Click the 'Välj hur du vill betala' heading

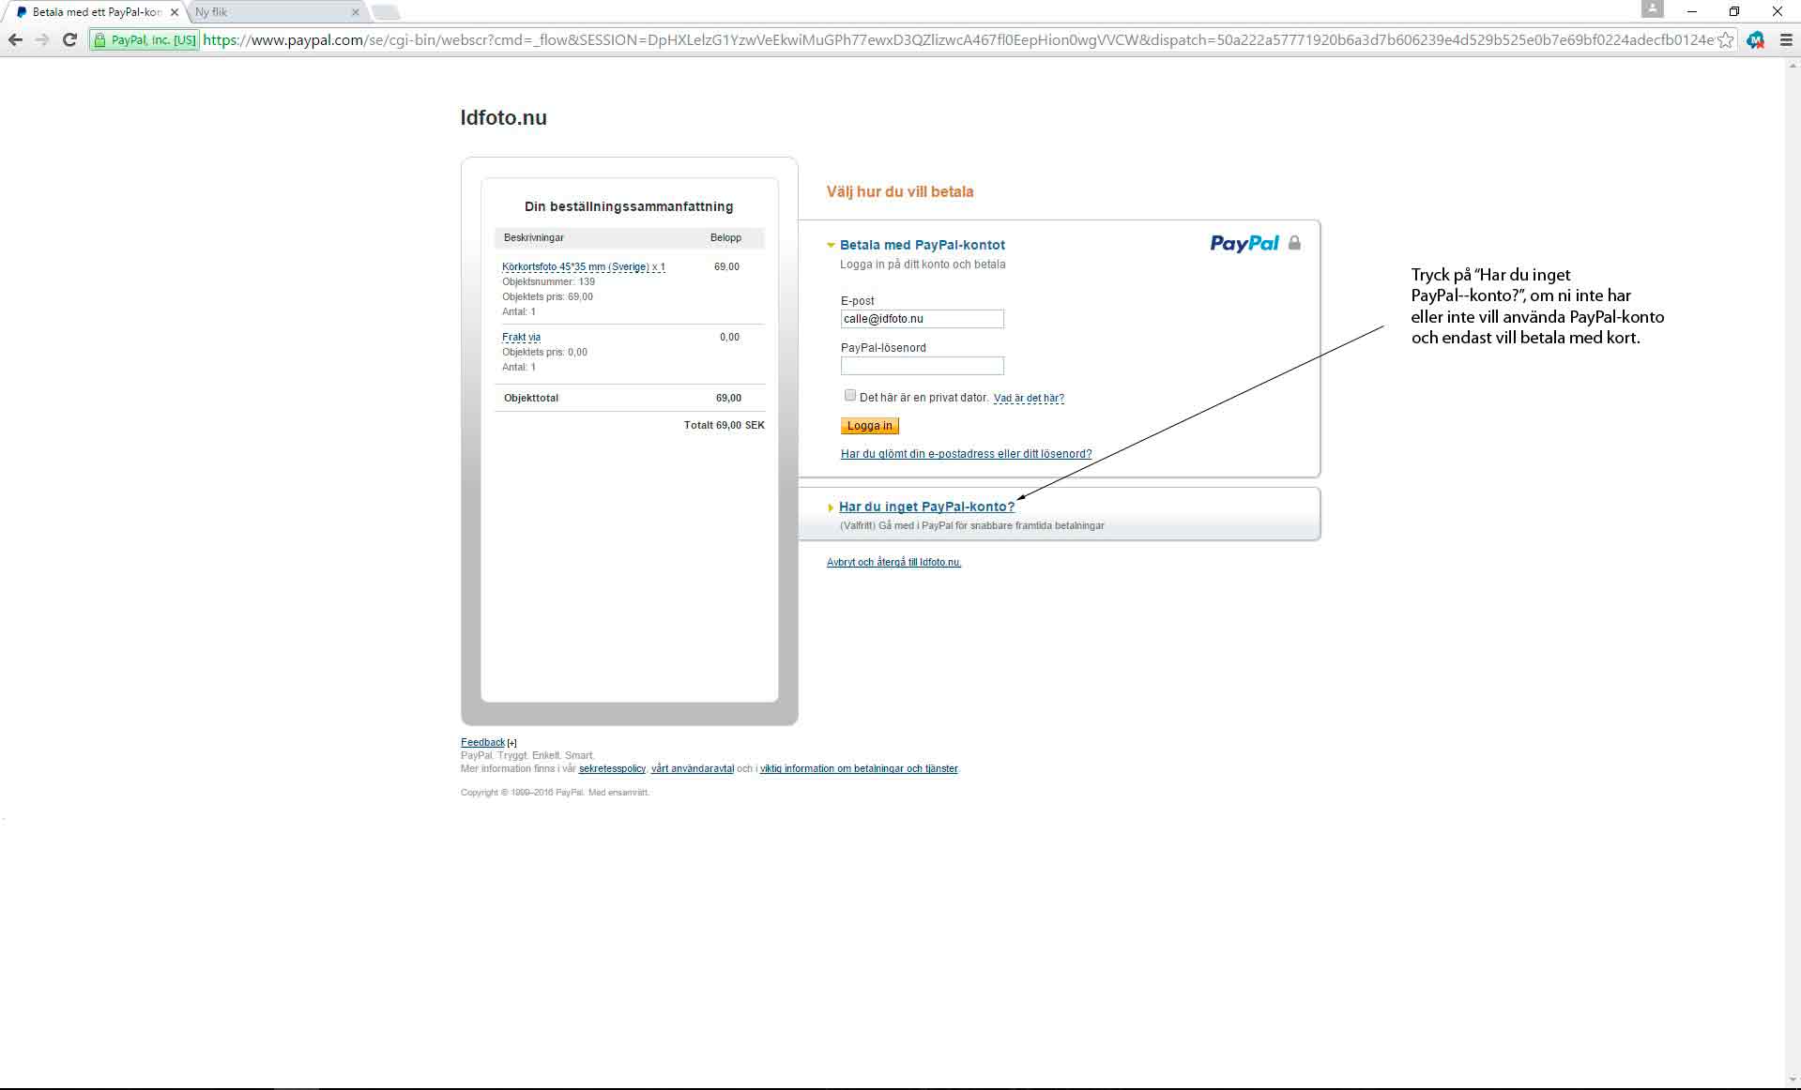point(900,191)
